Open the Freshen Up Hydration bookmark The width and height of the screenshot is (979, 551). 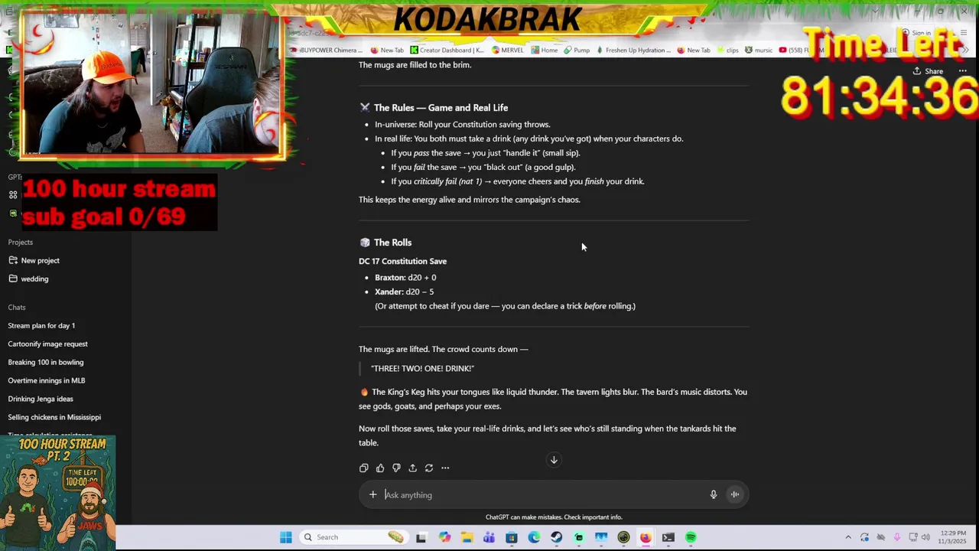633,51
